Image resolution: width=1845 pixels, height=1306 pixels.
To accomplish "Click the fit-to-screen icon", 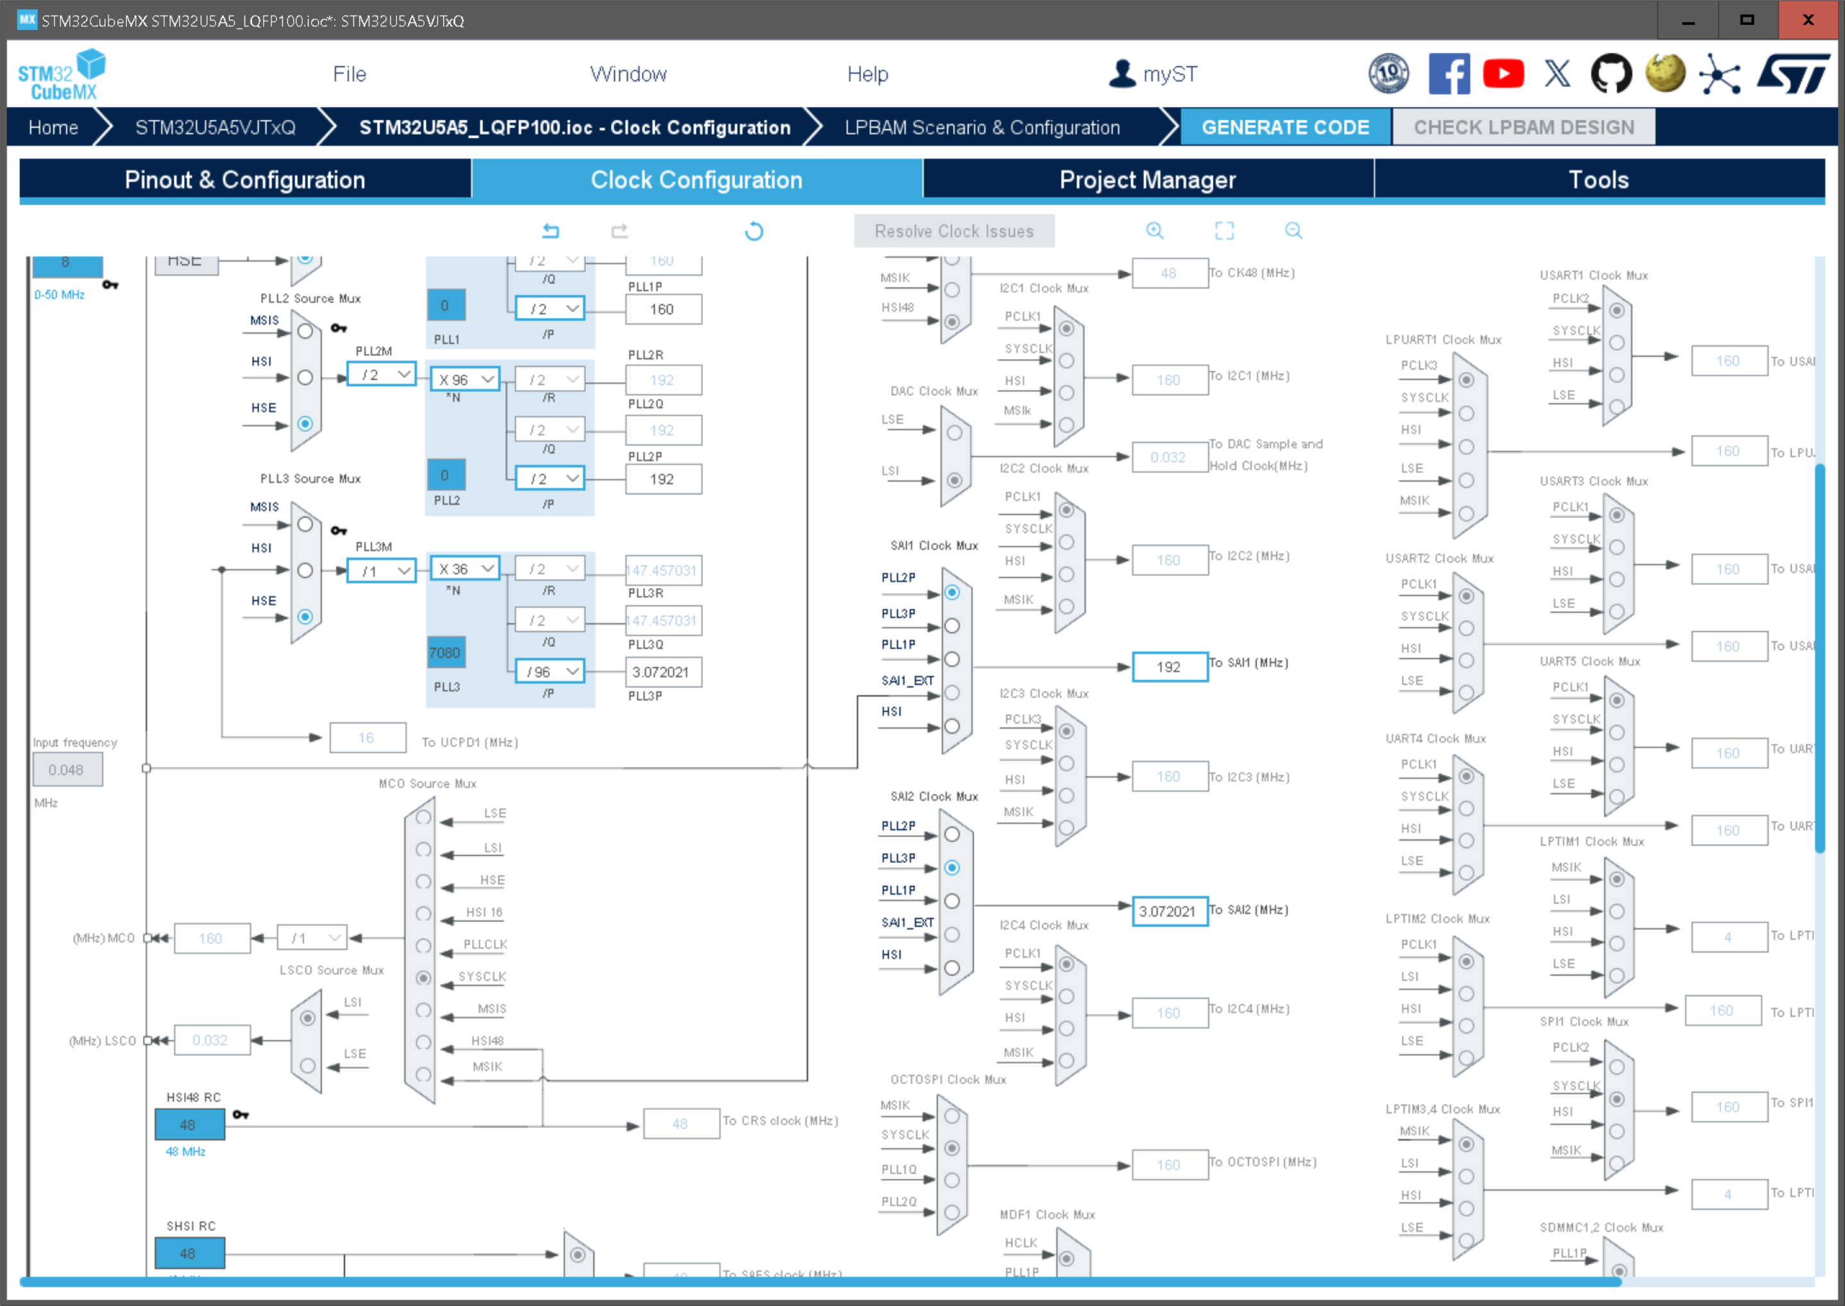I will point(1224,230).
